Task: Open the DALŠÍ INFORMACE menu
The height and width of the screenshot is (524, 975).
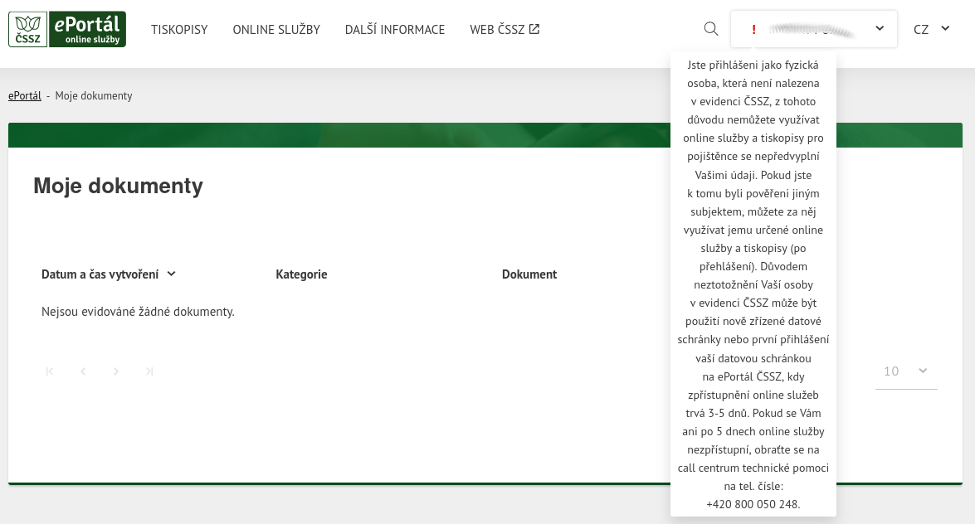Action: pyautogui.click(x=395, y=30)
